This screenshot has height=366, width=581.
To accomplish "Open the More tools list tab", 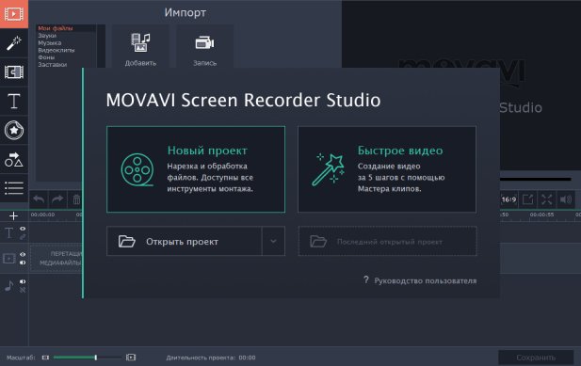I will pos(14,187).
